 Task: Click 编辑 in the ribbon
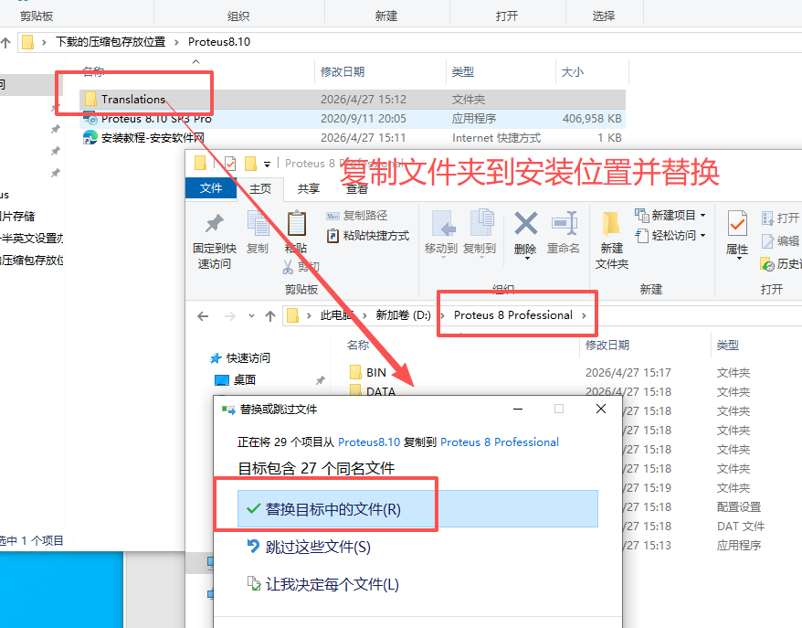point(780,240)
